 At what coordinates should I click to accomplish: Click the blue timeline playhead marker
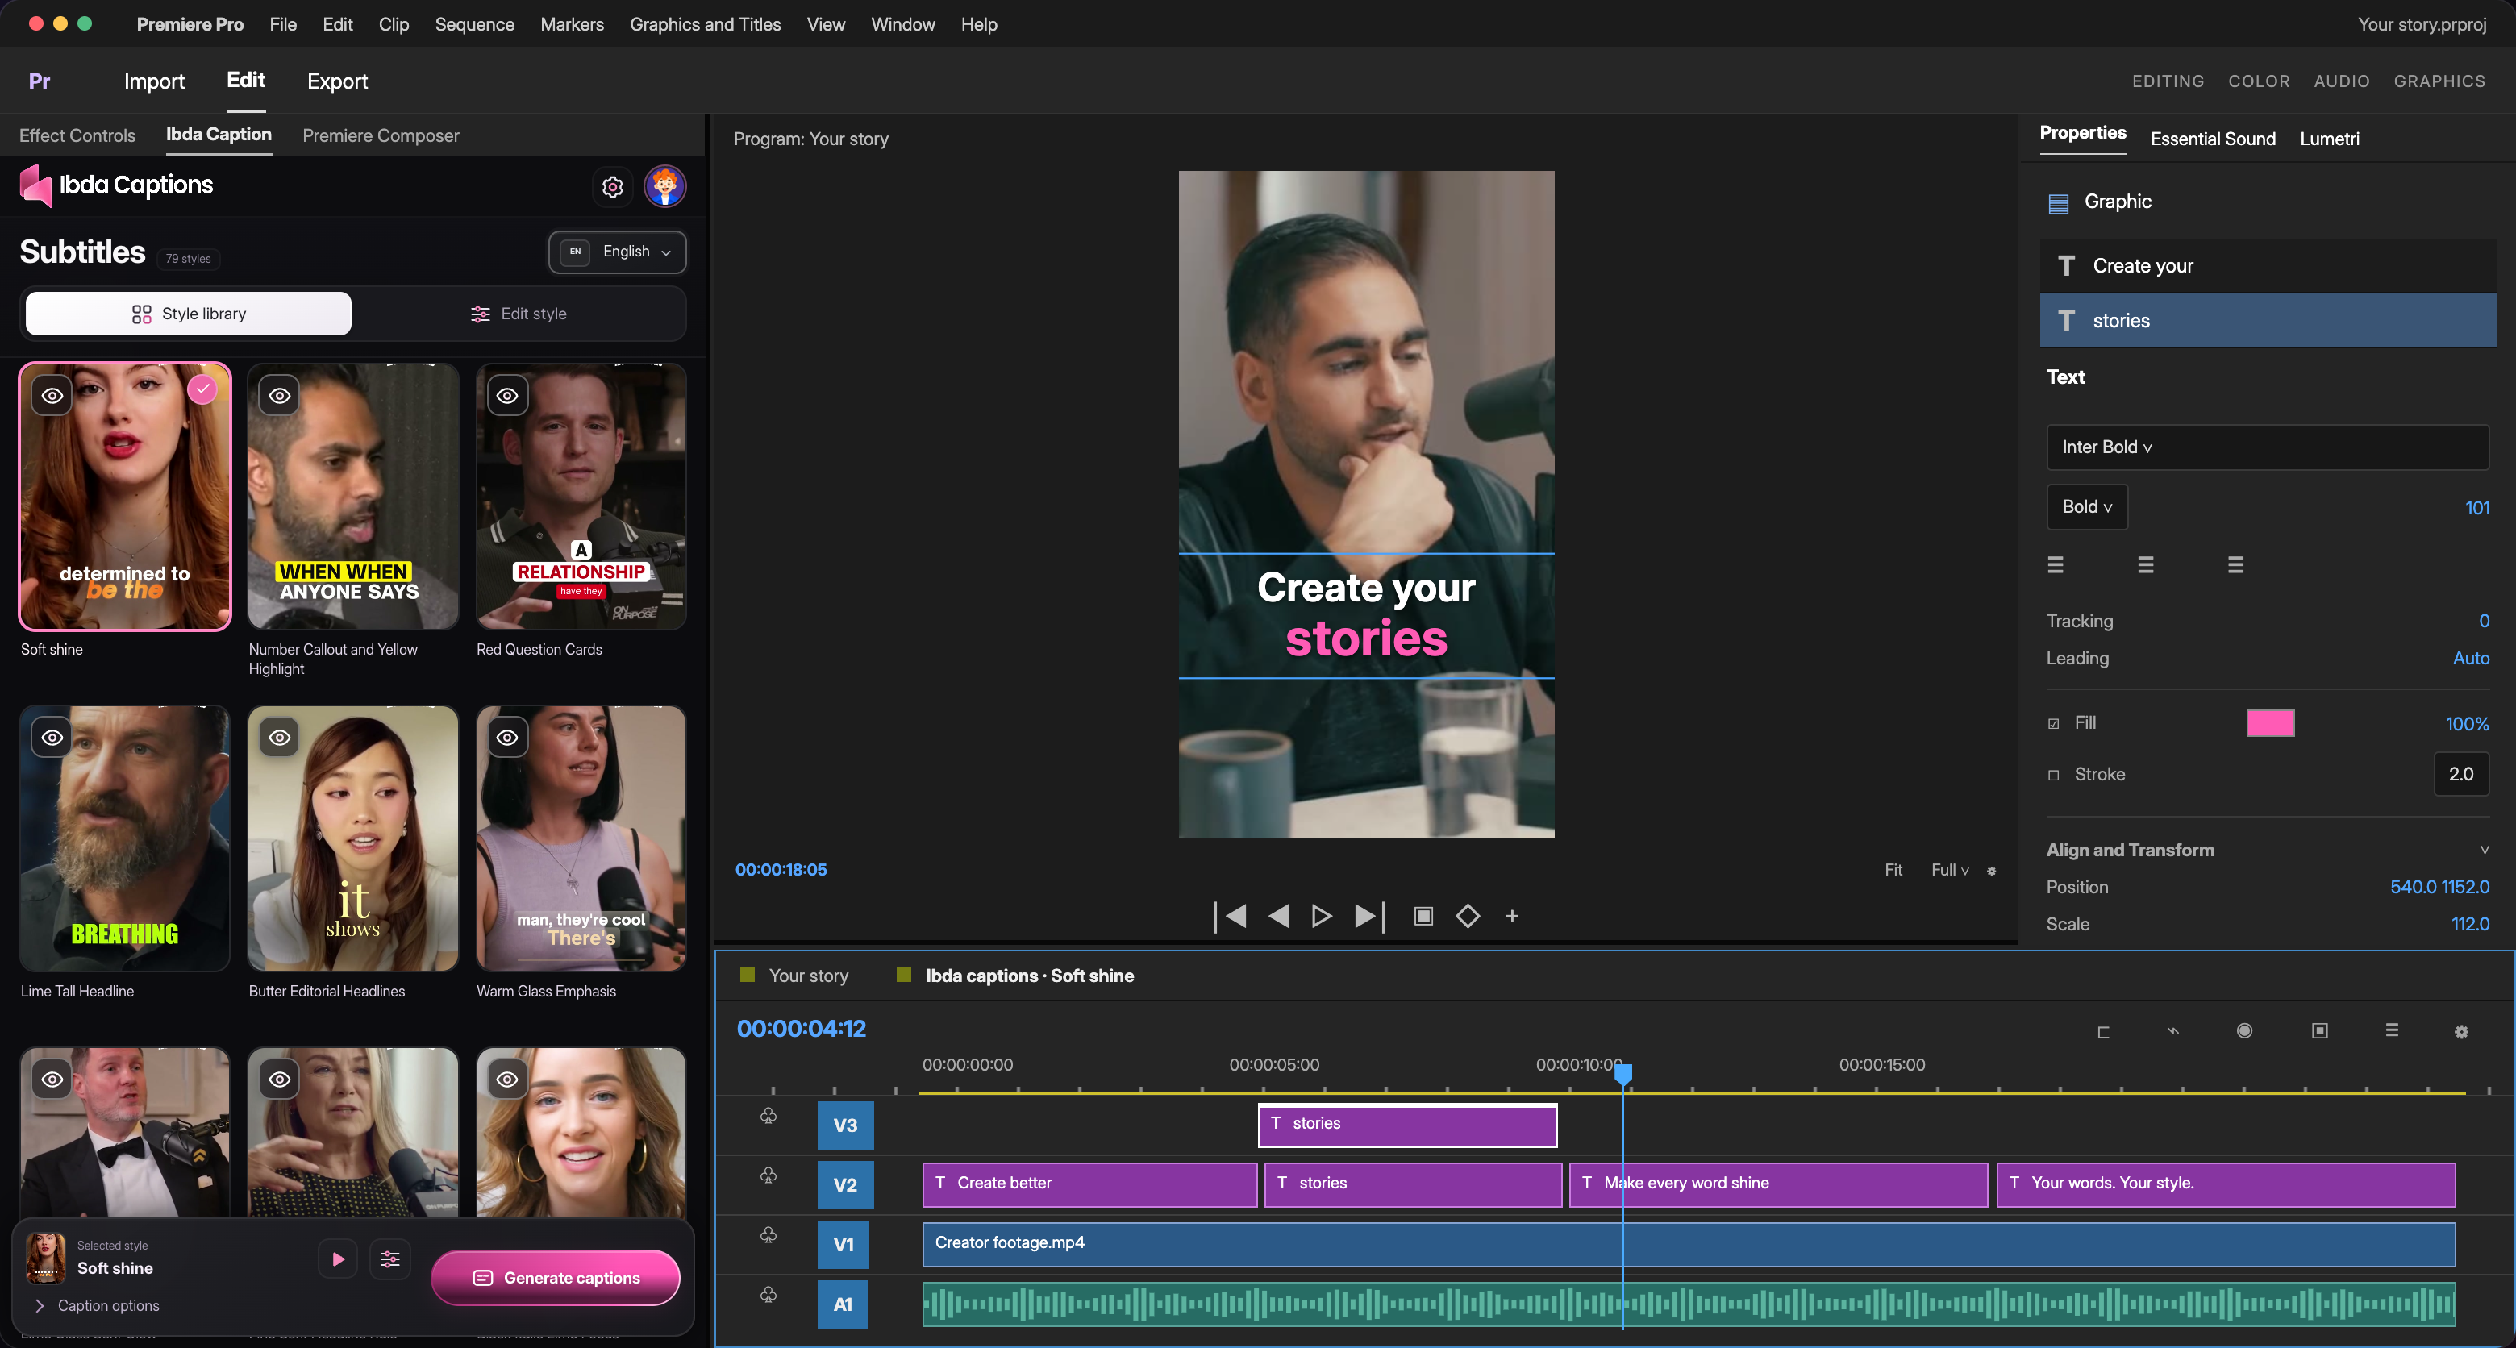pos(1622,1074)
